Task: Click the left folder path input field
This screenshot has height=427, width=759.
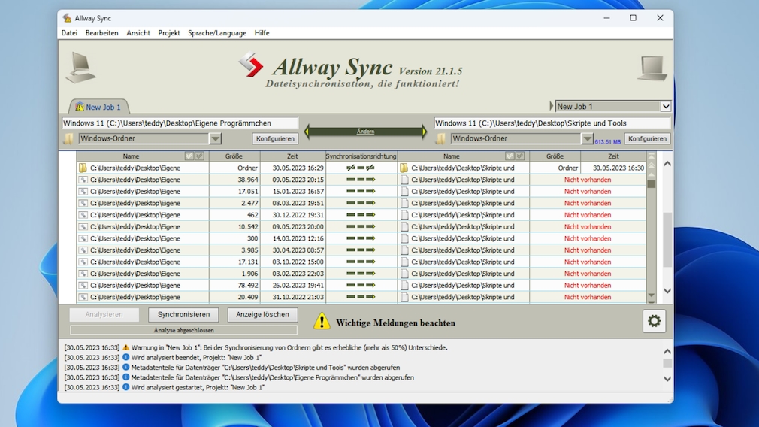Action: coord(180,123)
